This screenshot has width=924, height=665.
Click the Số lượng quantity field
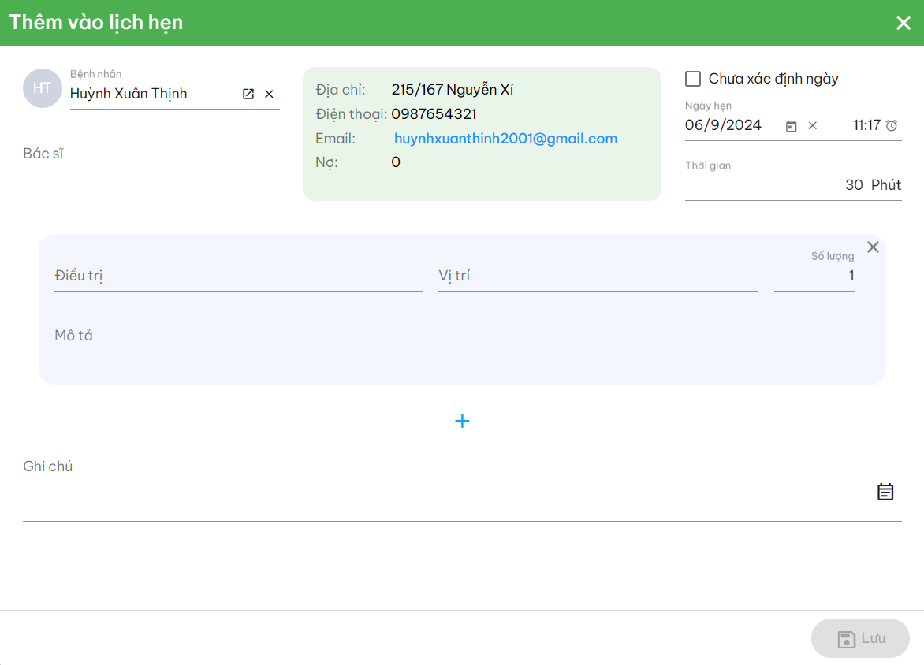click(814, 277)
